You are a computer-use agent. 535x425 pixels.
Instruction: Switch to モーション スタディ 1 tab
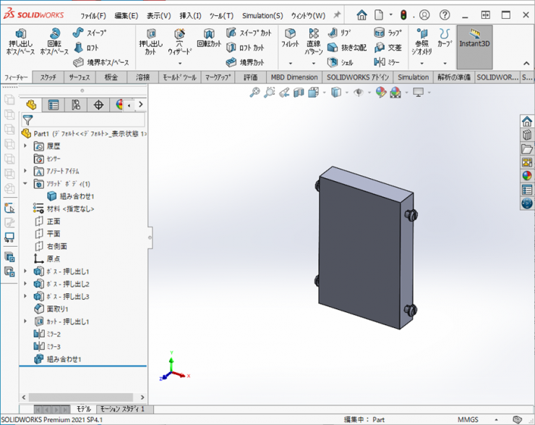click(121, 410)
